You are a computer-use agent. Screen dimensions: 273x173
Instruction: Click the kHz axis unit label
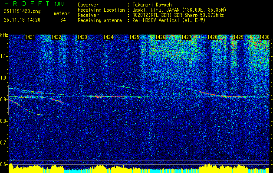point(4,35)
